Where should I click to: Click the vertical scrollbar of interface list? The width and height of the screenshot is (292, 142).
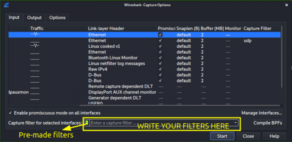[282, 56]
